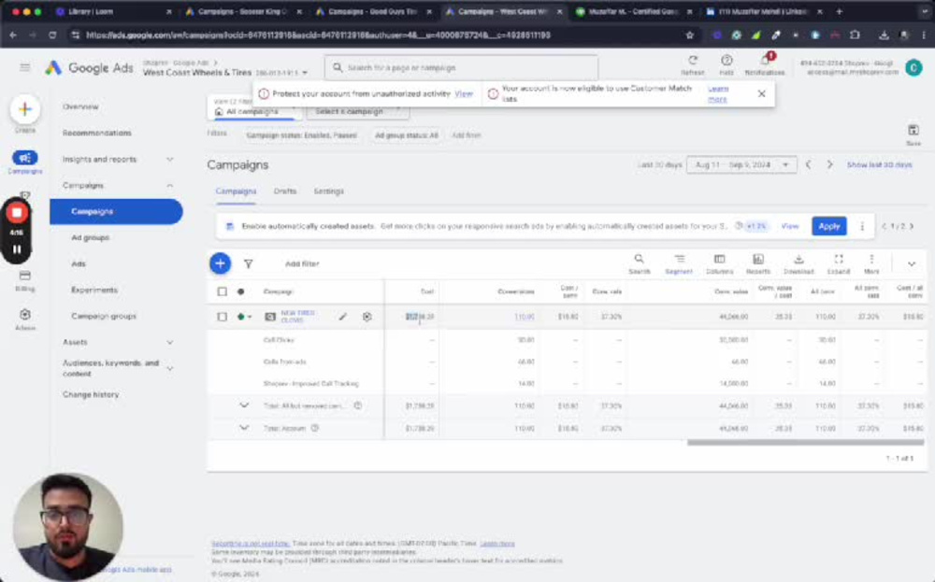The height and width of the screenshot is (582, 935).
Task: Switch to the Settings tab
Action: 328,192
